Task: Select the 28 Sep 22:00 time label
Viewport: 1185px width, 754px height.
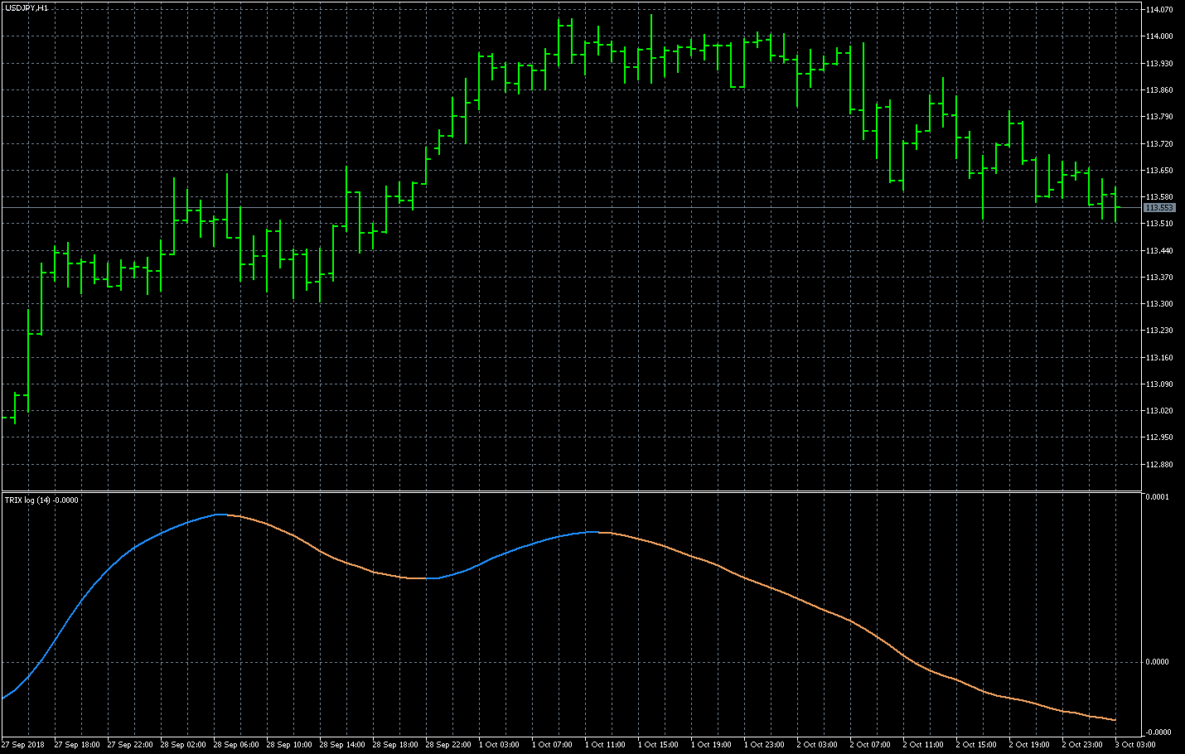Action: [449, 744]
